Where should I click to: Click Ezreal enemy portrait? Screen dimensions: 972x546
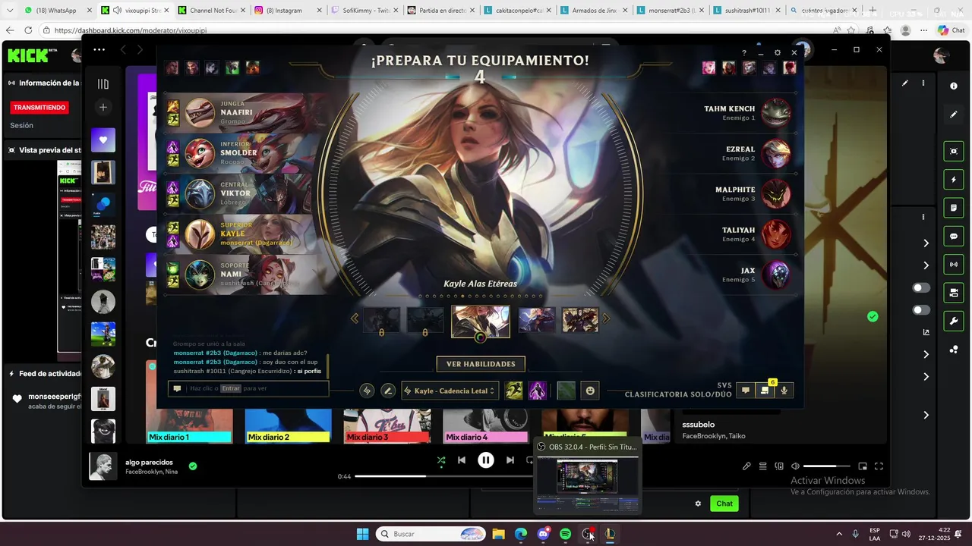pyautogui.click(x=777, y=153)
